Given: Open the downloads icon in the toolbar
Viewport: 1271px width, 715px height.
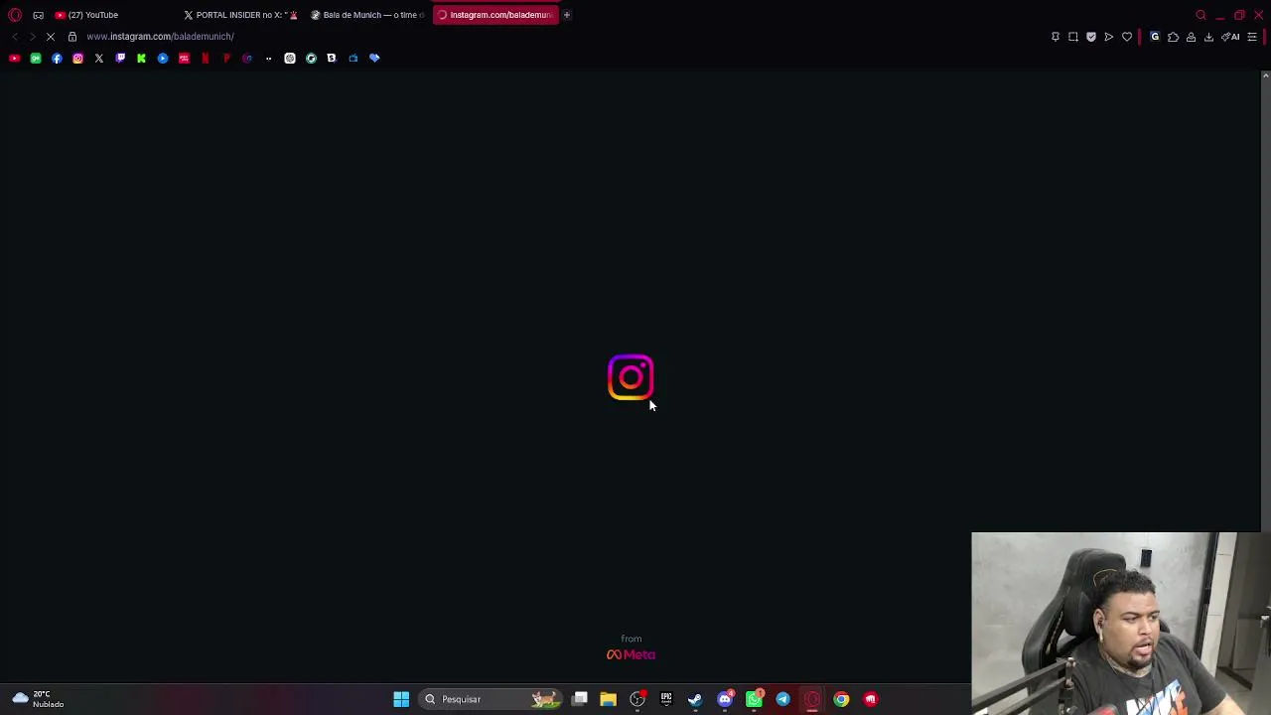Looking at the screenshot, I should coord(1208,37).
